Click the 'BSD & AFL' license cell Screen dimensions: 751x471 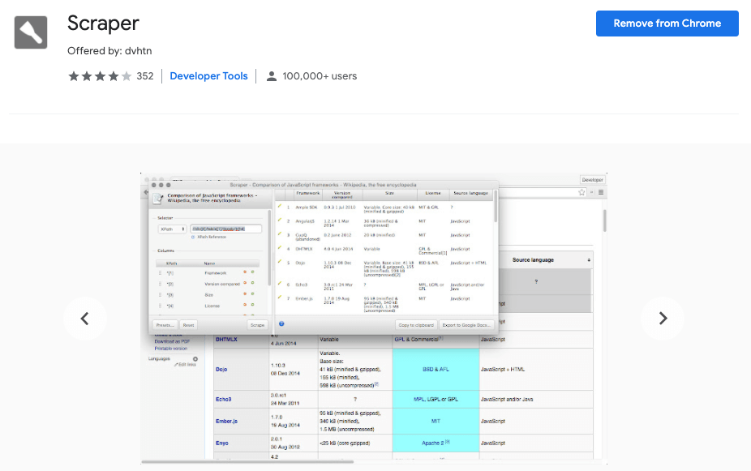[436, 370]
